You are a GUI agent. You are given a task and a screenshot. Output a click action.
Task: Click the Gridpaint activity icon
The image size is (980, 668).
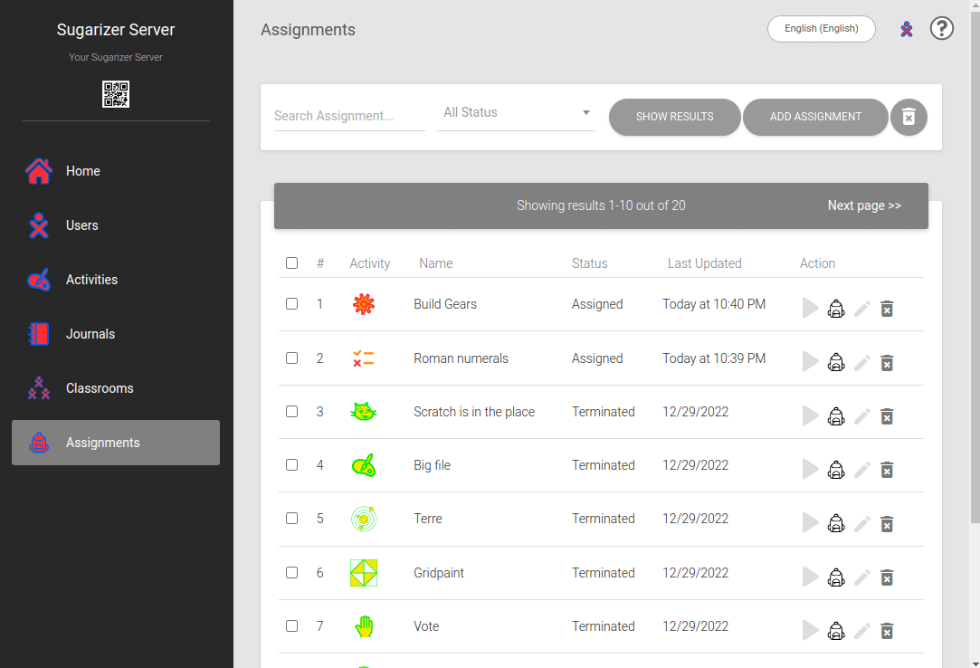point(363,572)
